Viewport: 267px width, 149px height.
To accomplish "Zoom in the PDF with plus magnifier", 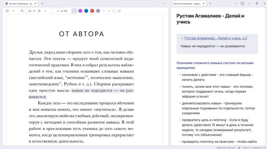I will pyautogui.click(x=39, y=11).
